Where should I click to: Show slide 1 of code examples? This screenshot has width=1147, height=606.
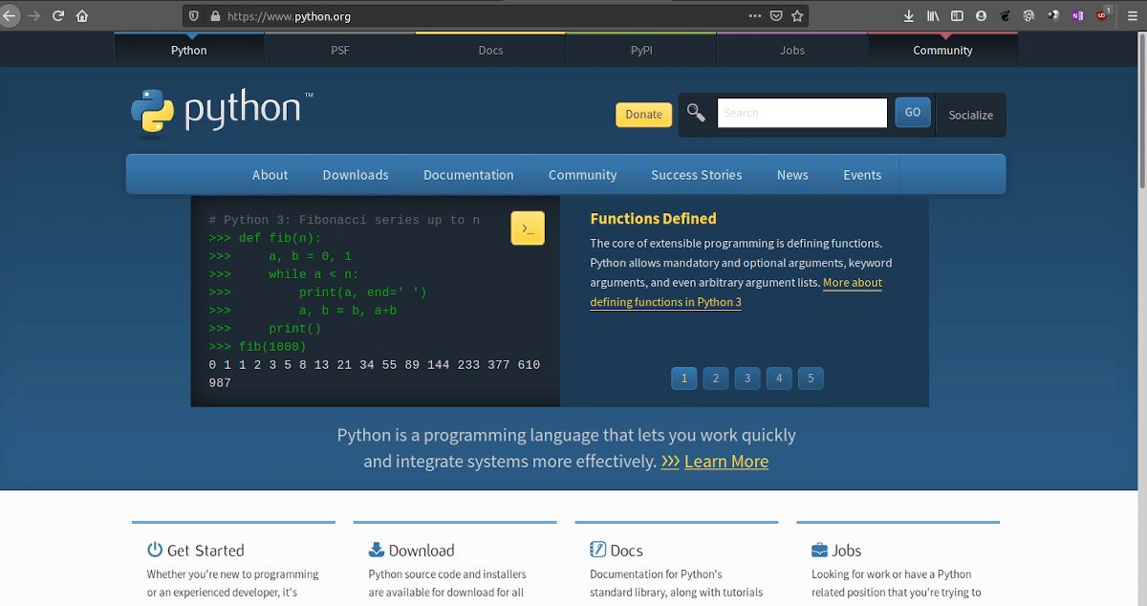683,379
